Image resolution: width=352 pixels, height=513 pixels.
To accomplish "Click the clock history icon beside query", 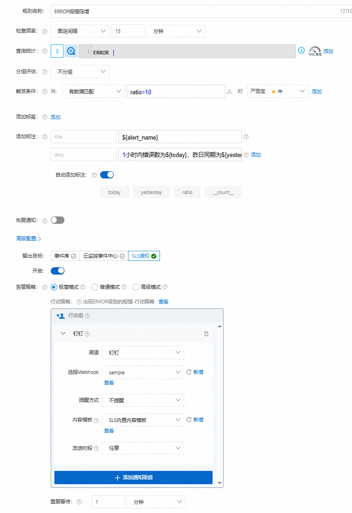I will pyautogui.click(x=301, y=50).
